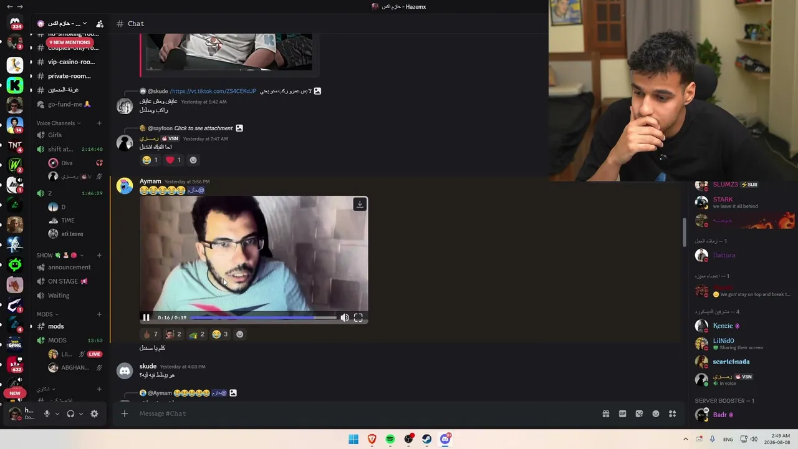Enter fullscreen for the video
Viewport: 798px width, 449px height.
click(358, 317)
